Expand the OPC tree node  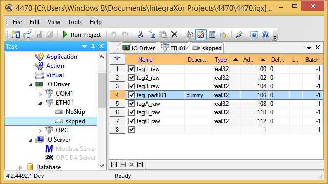(x=40, y=131)
